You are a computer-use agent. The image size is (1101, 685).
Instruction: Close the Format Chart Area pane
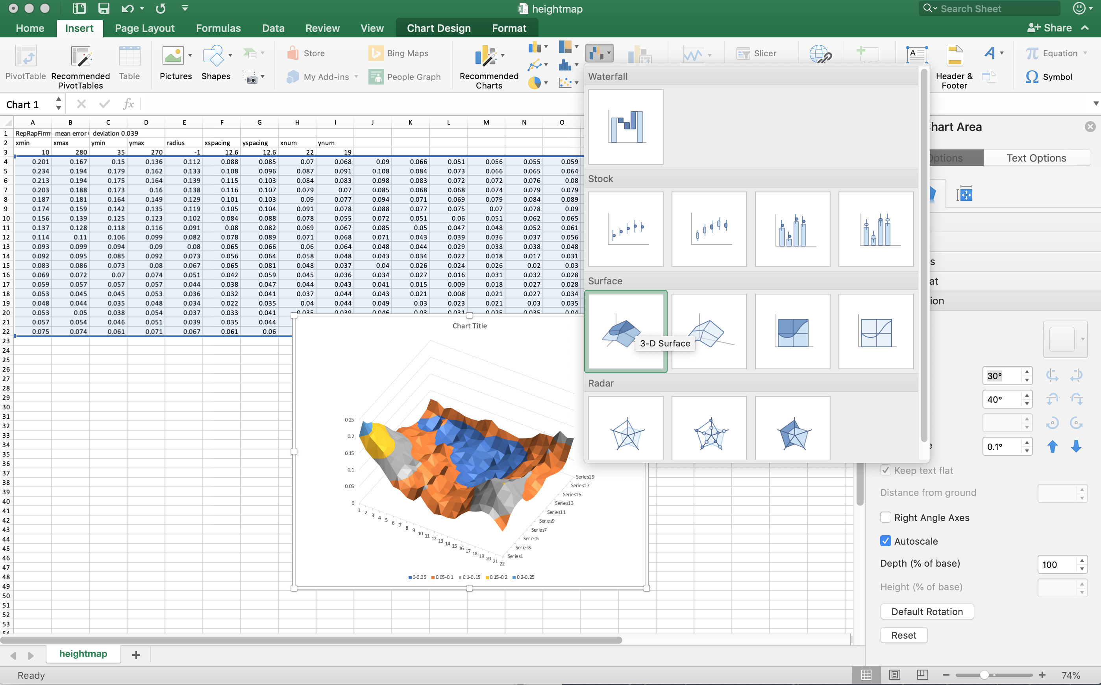click(x=1090, y=127)
